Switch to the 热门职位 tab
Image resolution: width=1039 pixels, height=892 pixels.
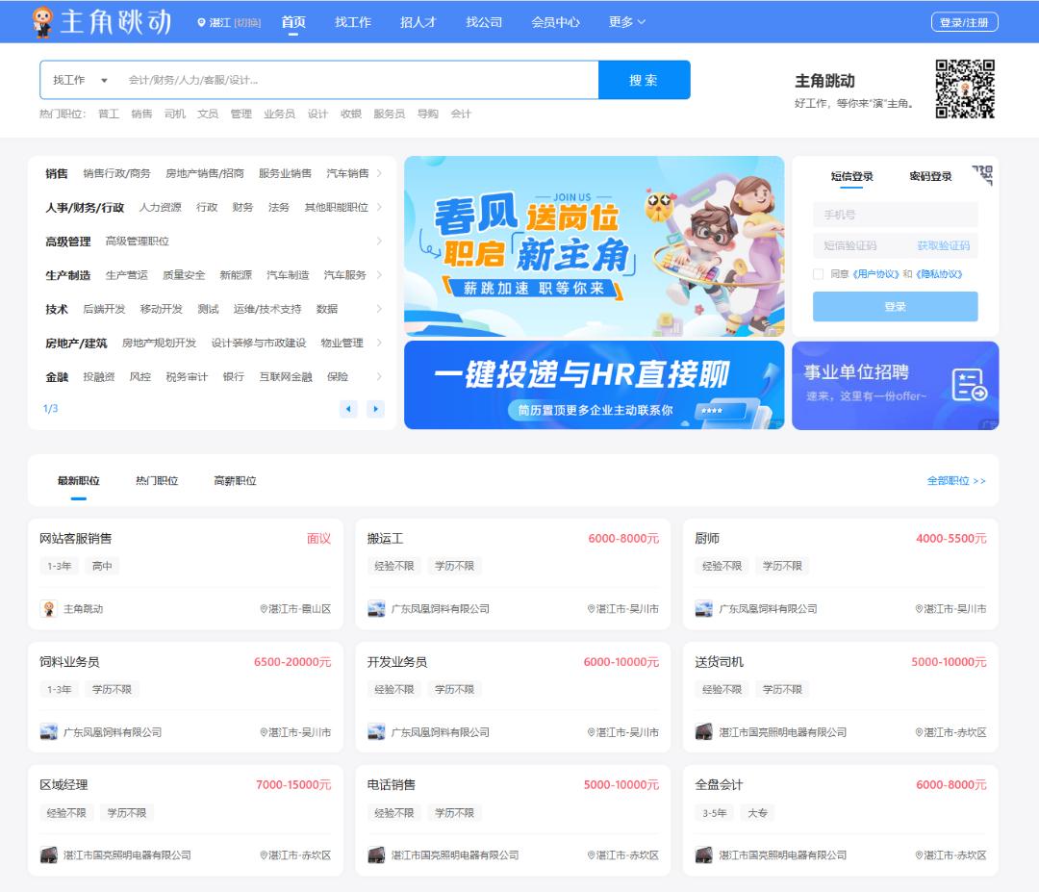pyautogui.click(x=157, y=480)
